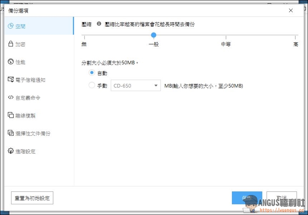The image size is (308, 215).
Task: Close the 備份選項 dialog window
Action: (291, 10)
